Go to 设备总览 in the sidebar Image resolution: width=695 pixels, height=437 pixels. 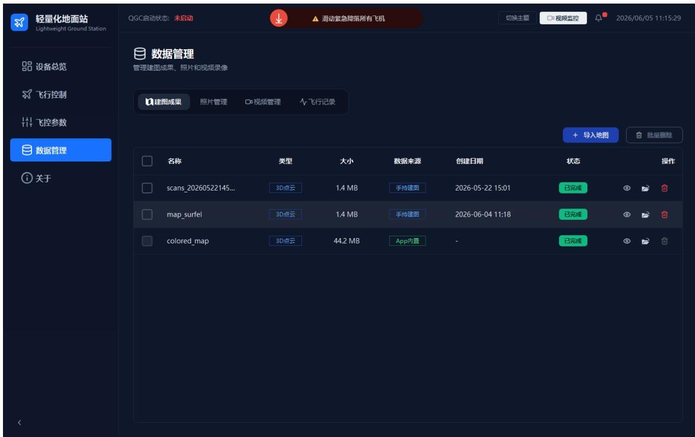(x=61, y=66)
